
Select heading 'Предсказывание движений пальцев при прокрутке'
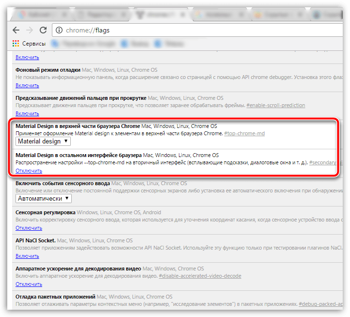[81, 98]
